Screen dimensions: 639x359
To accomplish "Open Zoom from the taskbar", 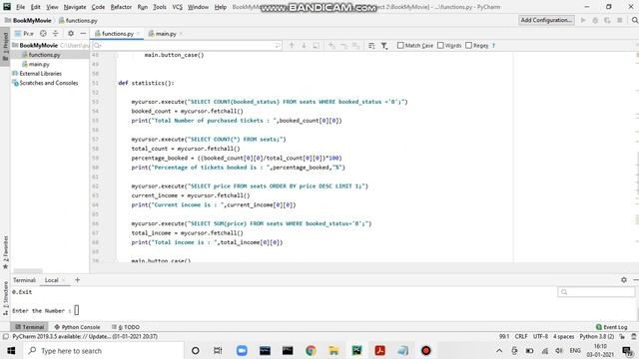I will [242, 350].
